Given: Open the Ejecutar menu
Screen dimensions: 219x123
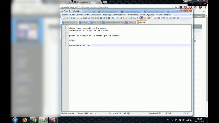Looking at the screenshot, I should click(151, 15).
